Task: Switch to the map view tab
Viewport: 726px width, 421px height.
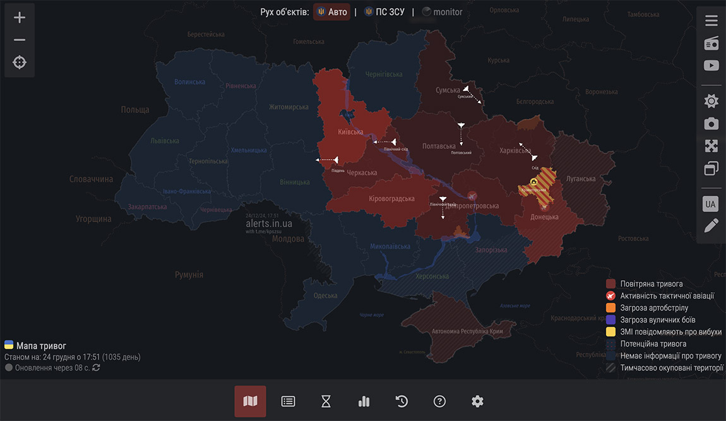Action: pyautogui.click(x=250, y=401)
